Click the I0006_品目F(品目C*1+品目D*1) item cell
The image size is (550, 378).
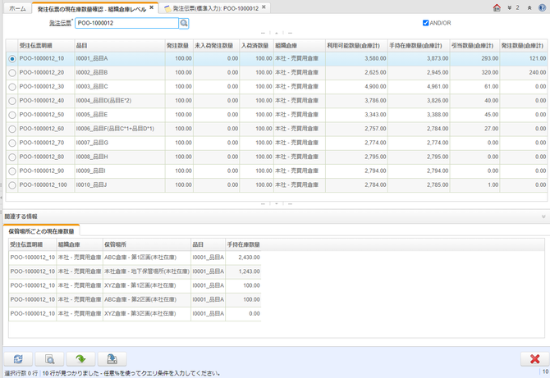point(120,129)
